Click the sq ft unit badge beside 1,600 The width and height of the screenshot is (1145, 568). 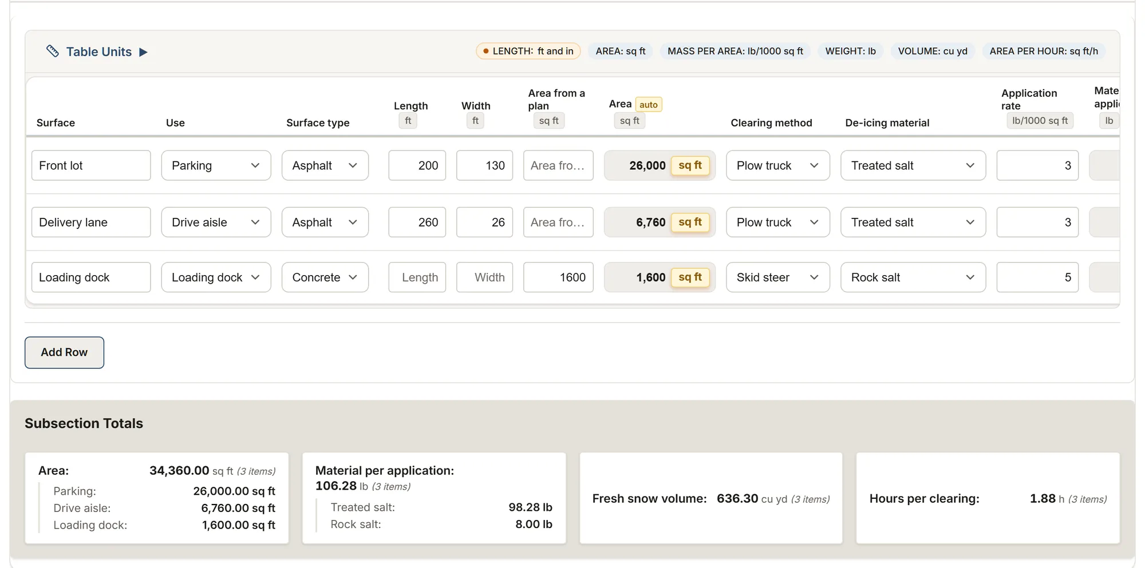pos(690,277)
